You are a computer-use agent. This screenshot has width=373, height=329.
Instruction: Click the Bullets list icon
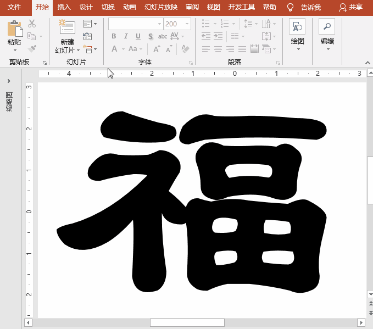tap(206, 24)
